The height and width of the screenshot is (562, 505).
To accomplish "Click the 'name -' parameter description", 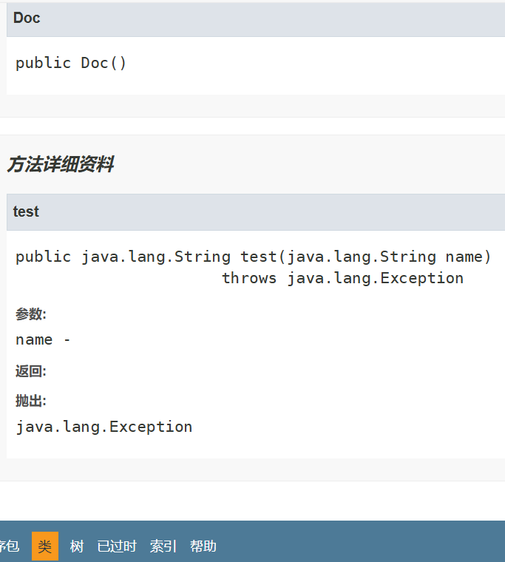I will [x=43, y=339].
